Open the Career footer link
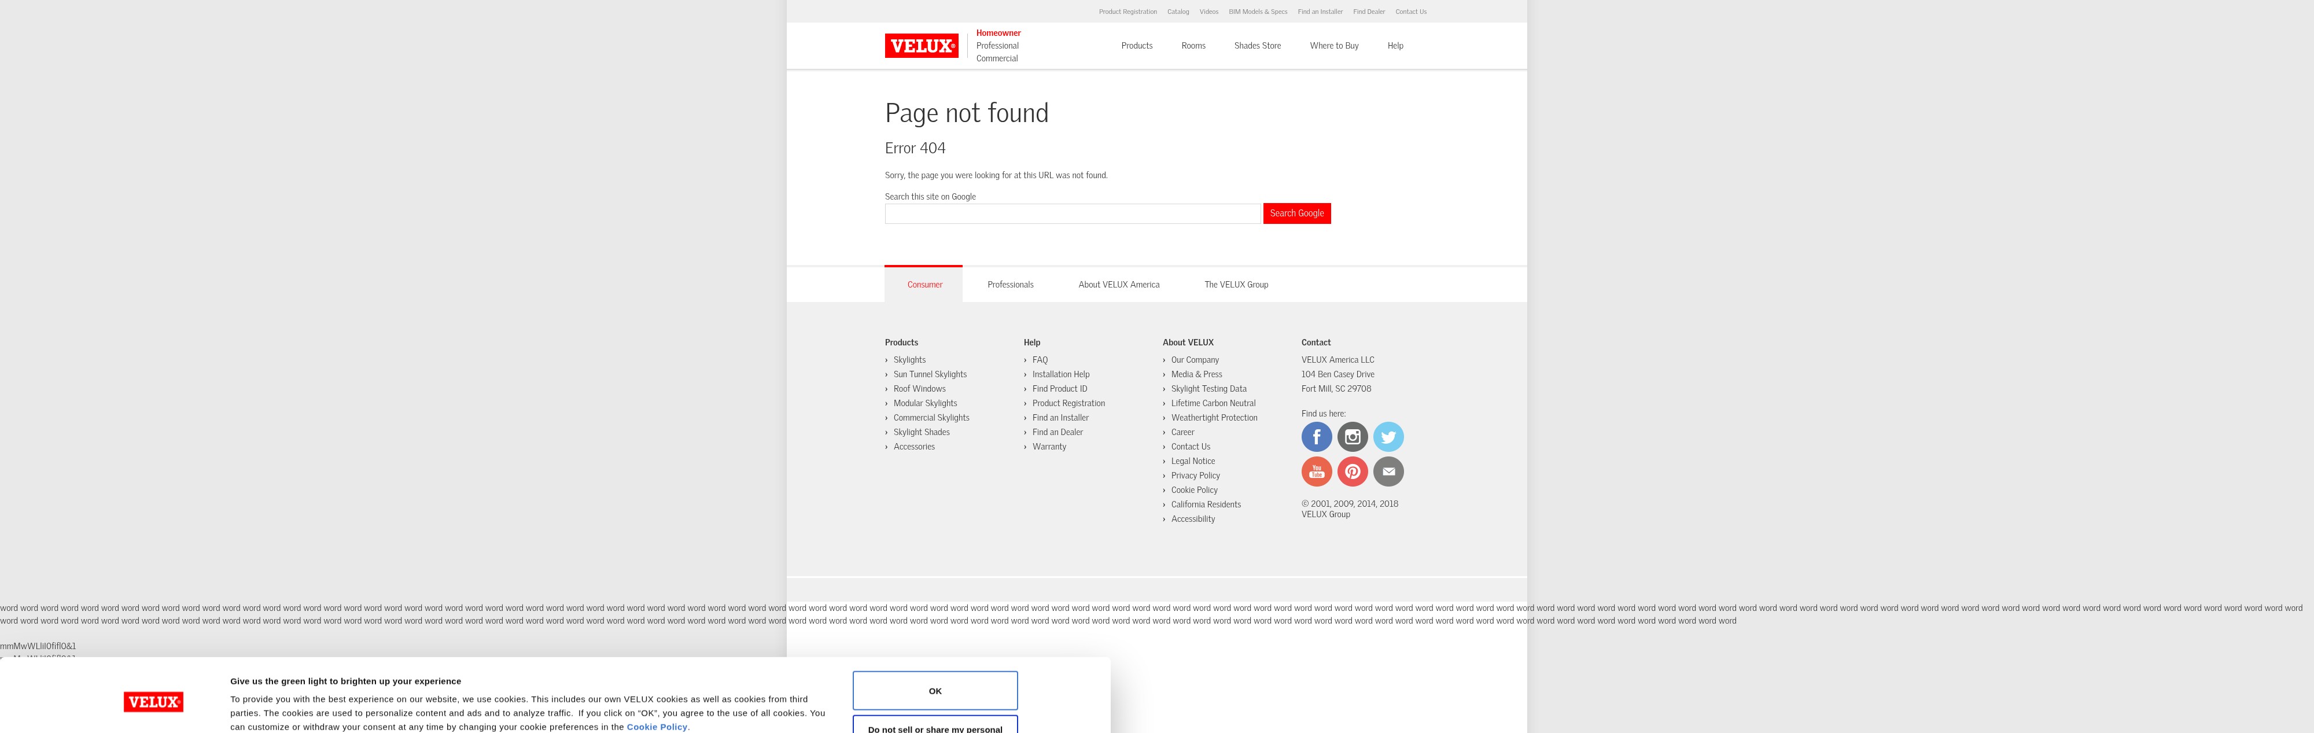Viewport: 2314px width, 733px height. coord(1182,432)
